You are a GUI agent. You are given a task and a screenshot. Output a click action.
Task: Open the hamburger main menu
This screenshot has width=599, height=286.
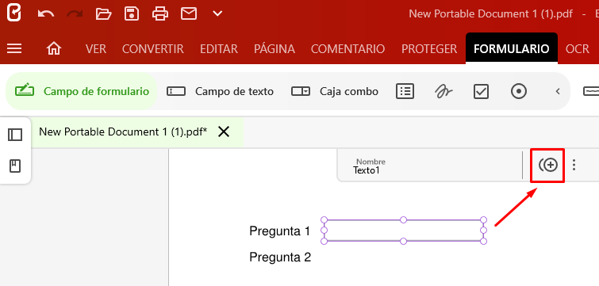(x=14, y=48)
